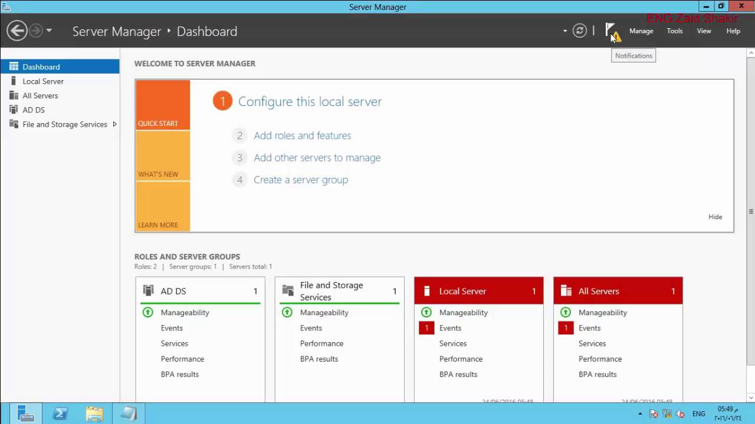The height and width of the screenshot is (424, 755).
Task: Click the AD DS sidebar icon
Action: [x=14, y=110]
